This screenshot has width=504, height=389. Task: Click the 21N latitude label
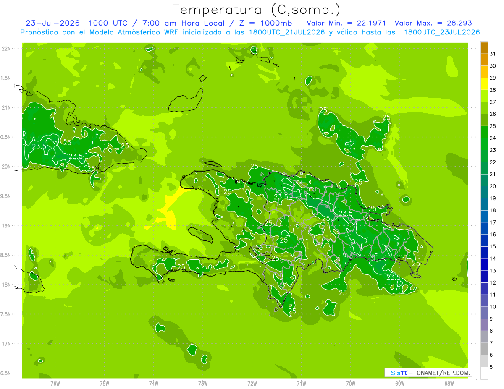tap(7, 107)
